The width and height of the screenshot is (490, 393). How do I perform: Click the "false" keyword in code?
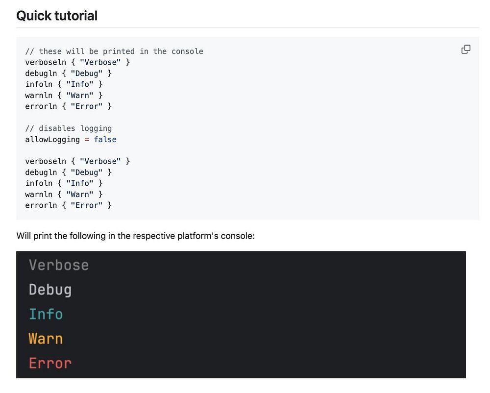point(105,139)
